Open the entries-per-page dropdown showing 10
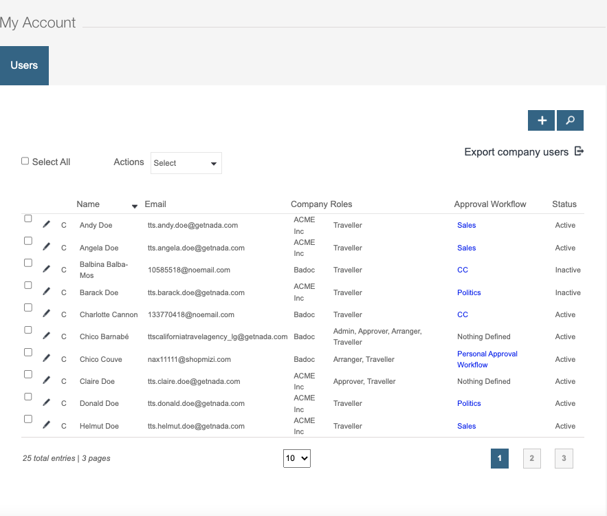 tap(296, 458)
